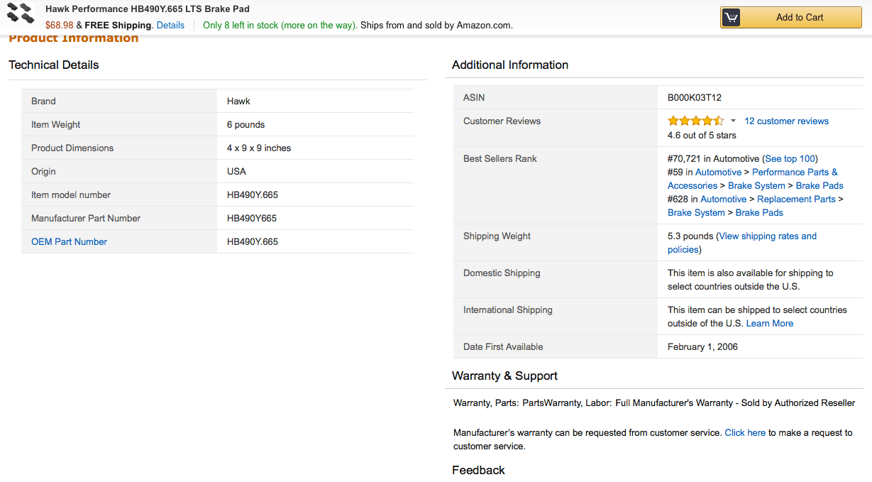Viewport: 872px width, 482px height.
Task: Click the shopping cart icon on Add to Cart
Action: [731, 17]
